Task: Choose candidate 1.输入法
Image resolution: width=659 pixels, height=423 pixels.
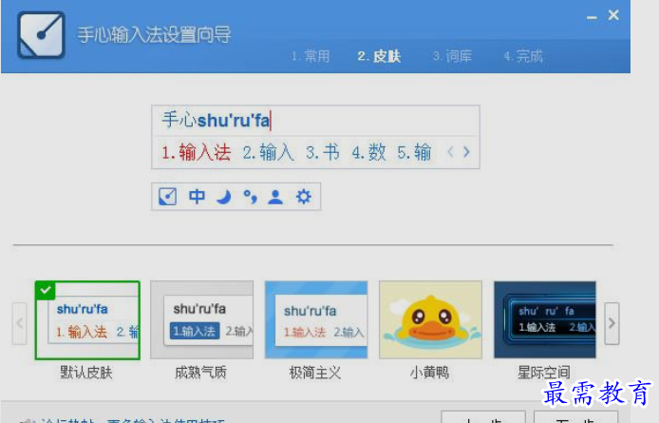Action: 197,152
